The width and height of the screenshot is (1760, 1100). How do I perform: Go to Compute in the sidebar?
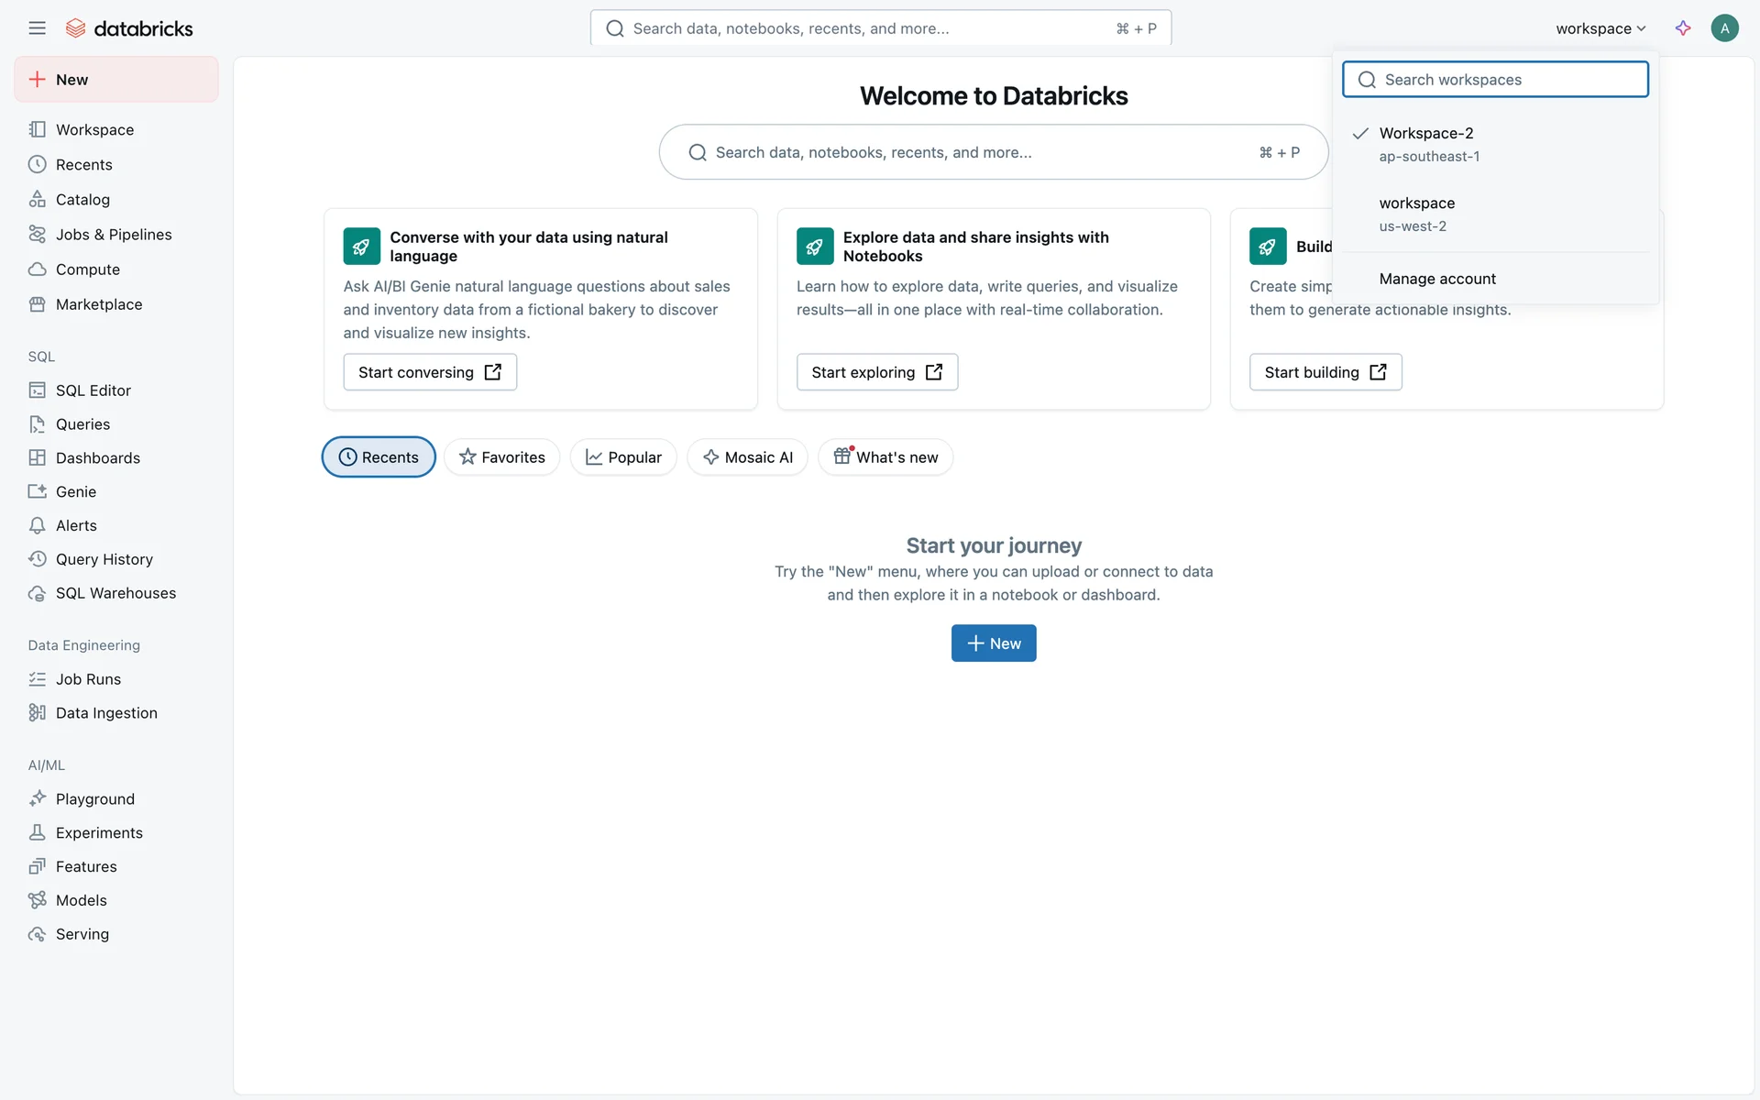click(88, 269)
